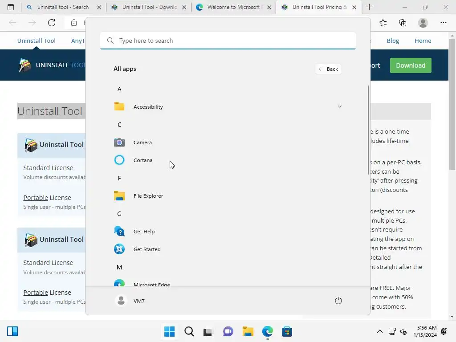Refresh the page in Edge
The height and width of the screenshot is (342, 456).
pos(52,23)
